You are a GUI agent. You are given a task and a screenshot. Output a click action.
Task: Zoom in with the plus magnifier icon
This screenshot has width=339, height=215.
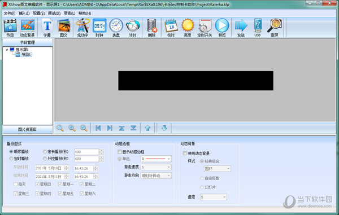[x=72, y=128]
